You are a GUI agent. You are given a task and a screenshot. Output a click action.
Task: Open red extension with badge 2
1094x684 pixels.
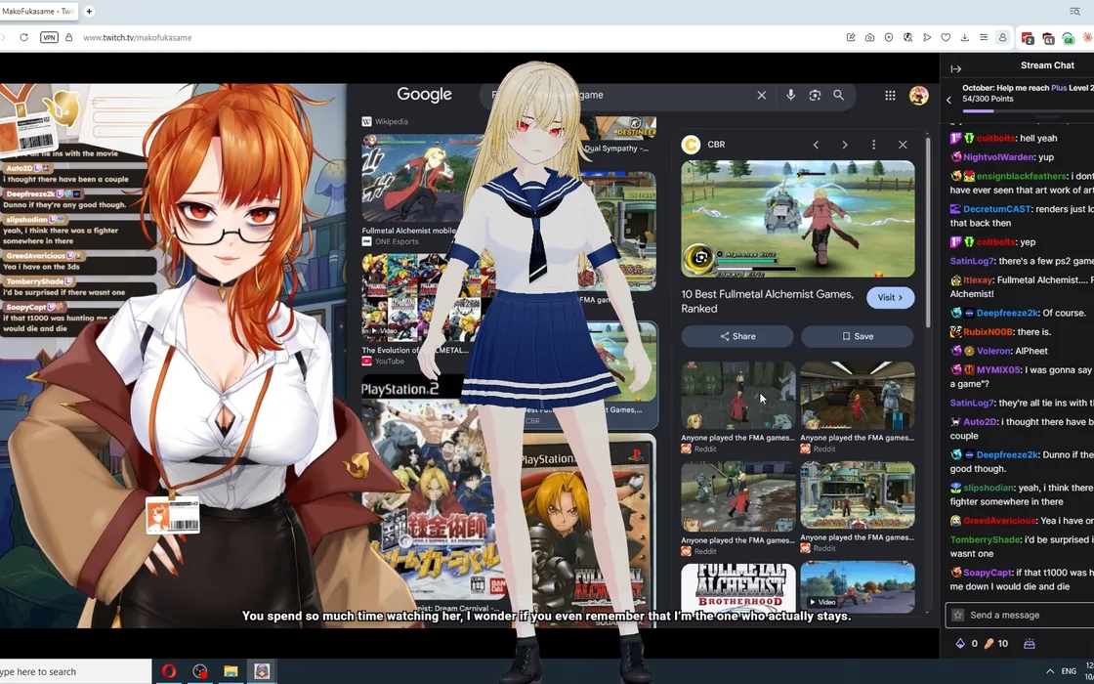point(1028,38)
